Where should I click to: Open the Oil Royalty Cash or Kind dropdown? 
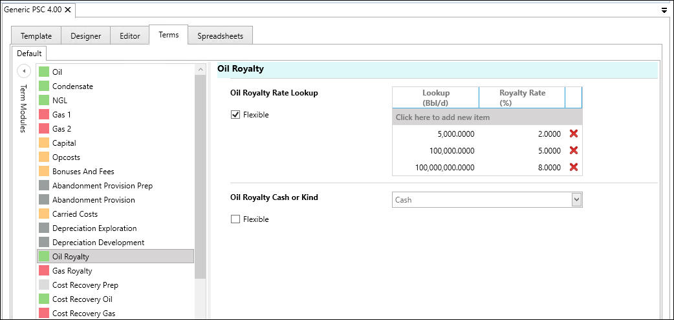pyautogui.click(x=576, y=200)
